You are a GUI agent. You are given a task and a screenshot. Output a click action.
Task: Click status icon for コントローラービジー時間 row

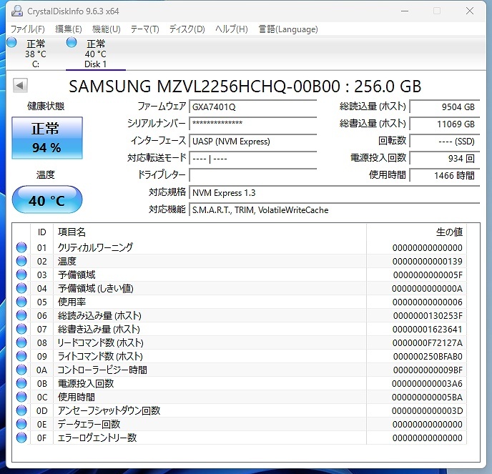(x=21, y=370)
